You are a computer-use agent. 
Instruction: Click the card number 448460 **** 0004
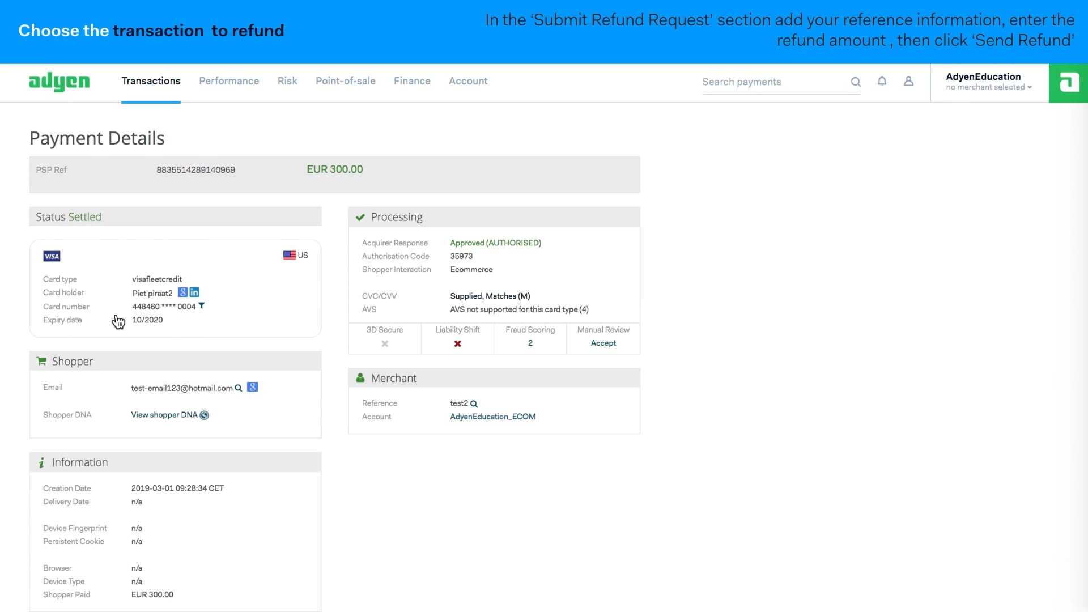pyautogui.click(x=164, y=307)
